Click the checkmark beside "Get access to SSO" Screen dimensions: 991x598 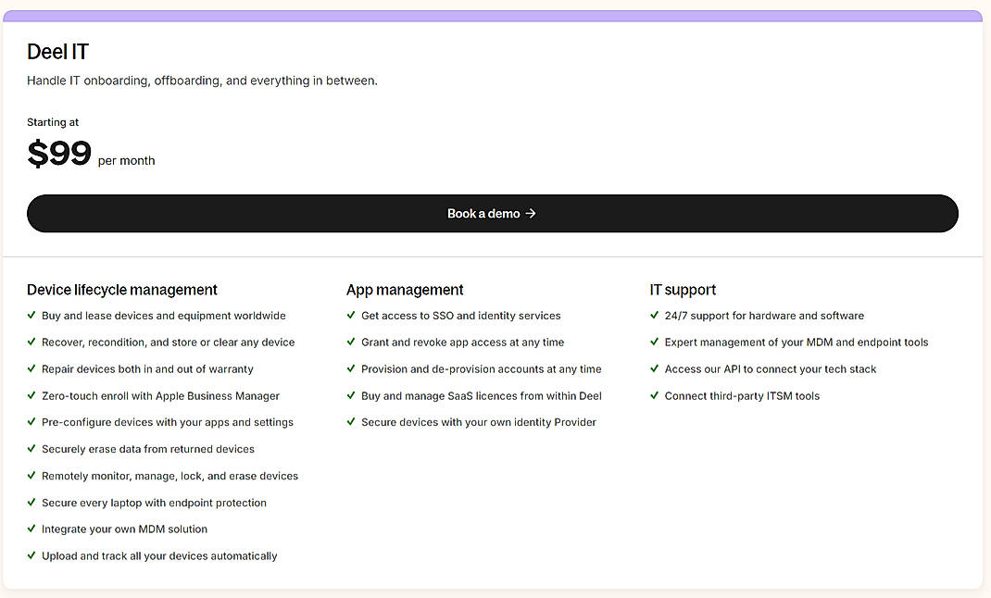351,315
